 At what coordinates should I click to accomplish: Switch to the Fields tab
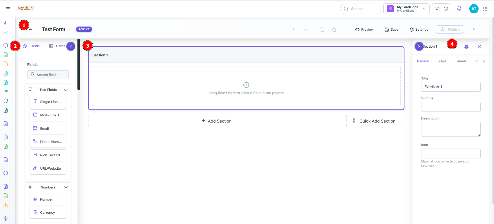tap(31, 46)
